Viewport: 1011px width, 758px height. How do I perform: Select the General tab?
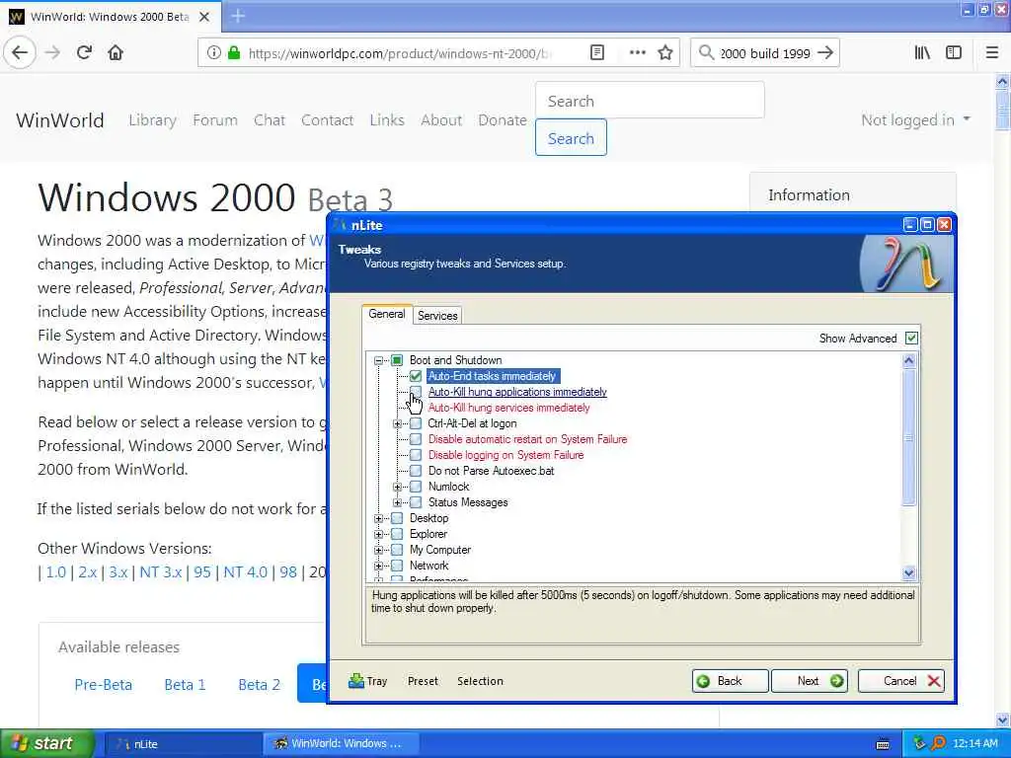(387, 314)
